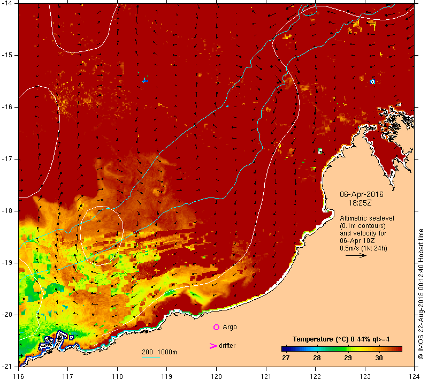This screenshot has height=380, width=428.
Task: Click the '122' longitude axis label
Action: coord(315,376)
